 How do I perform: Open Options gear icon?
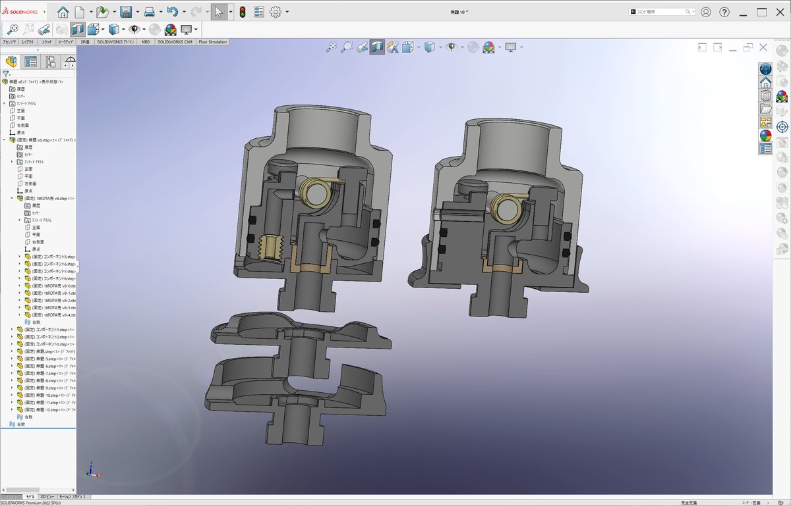pyautogui.click(x=276, y=12)
